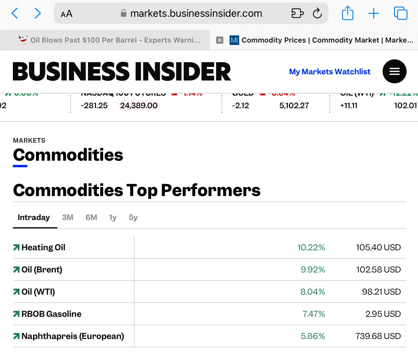Open the AA reader text size menu
The height and width of the screenshot is (360, 418).
pos(66,14)
